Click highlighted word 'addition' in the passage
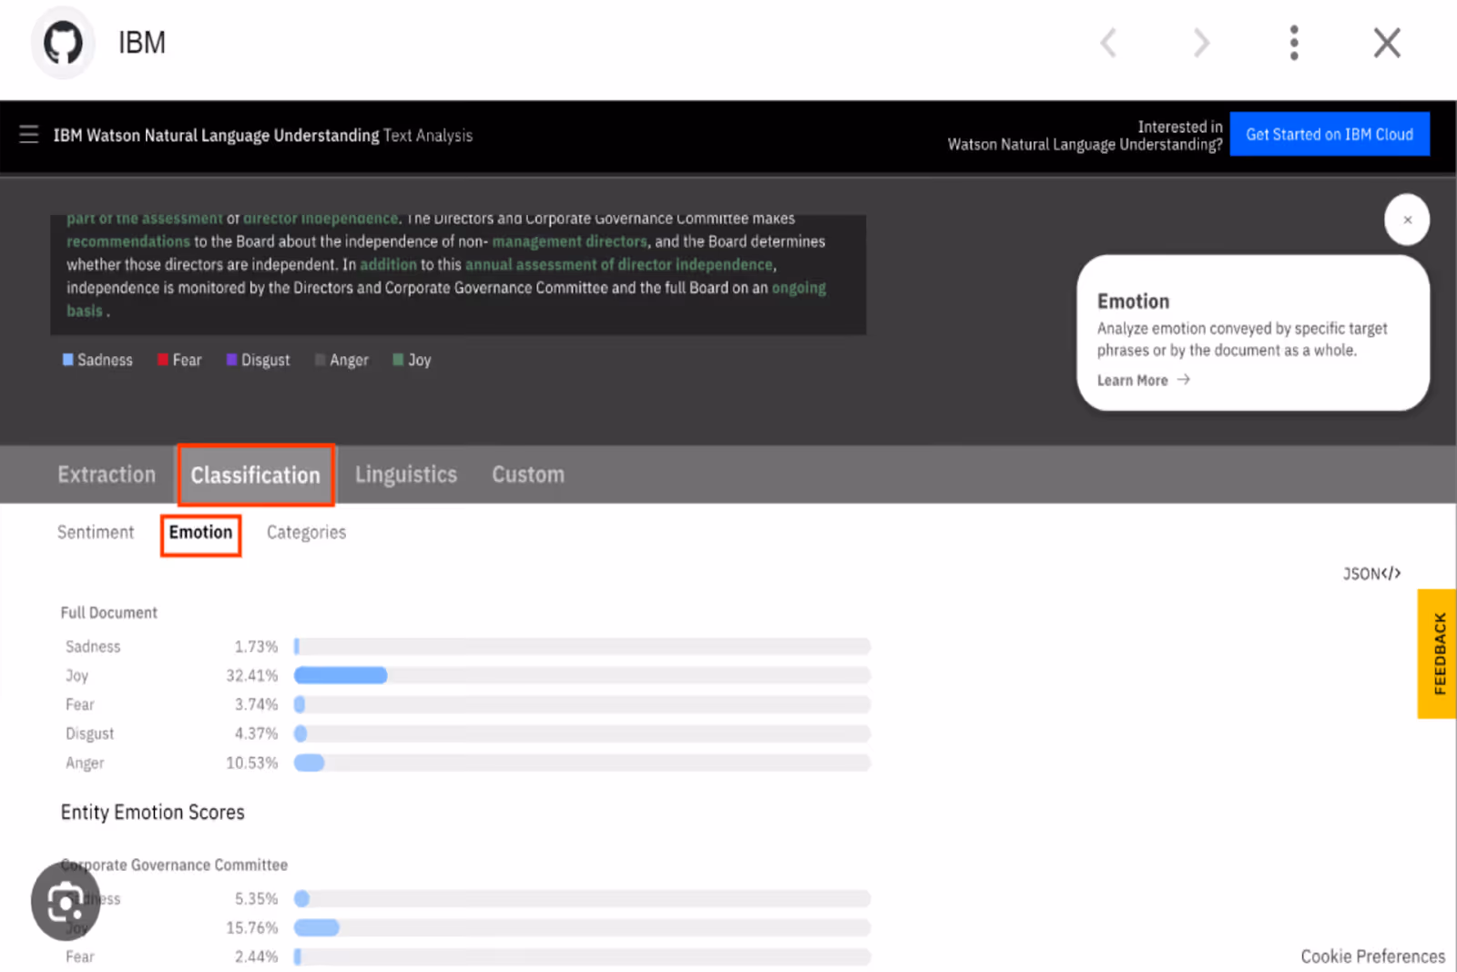Image resolution: width=1457 pixels, height=972 pixels. point(388,265)
